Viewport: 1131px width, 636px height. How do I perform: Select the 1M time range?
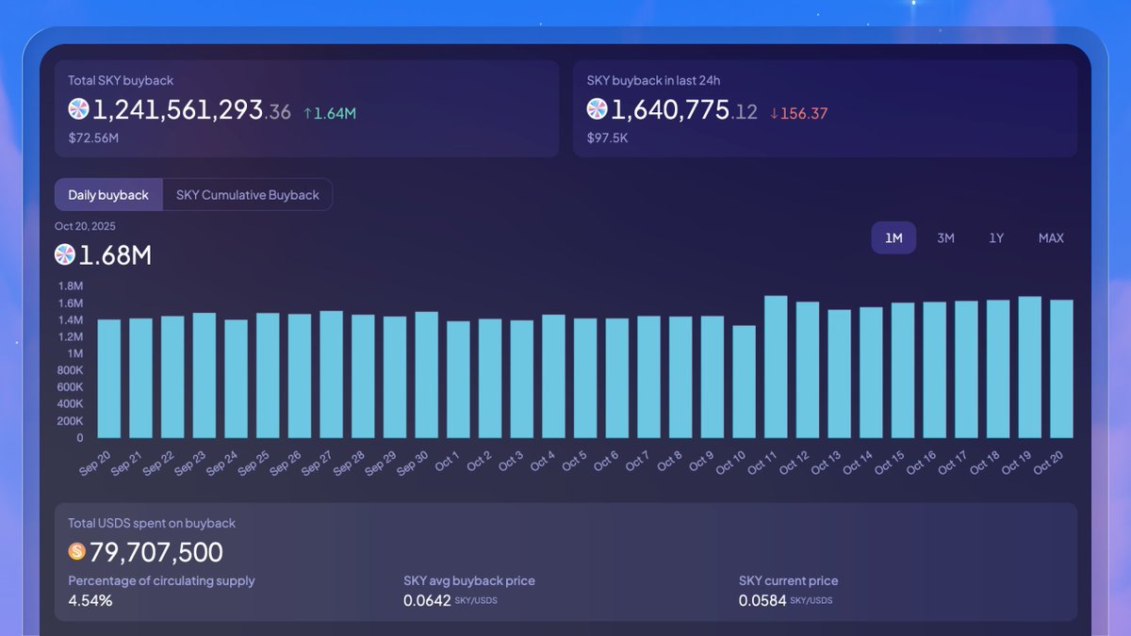point(893,238)
